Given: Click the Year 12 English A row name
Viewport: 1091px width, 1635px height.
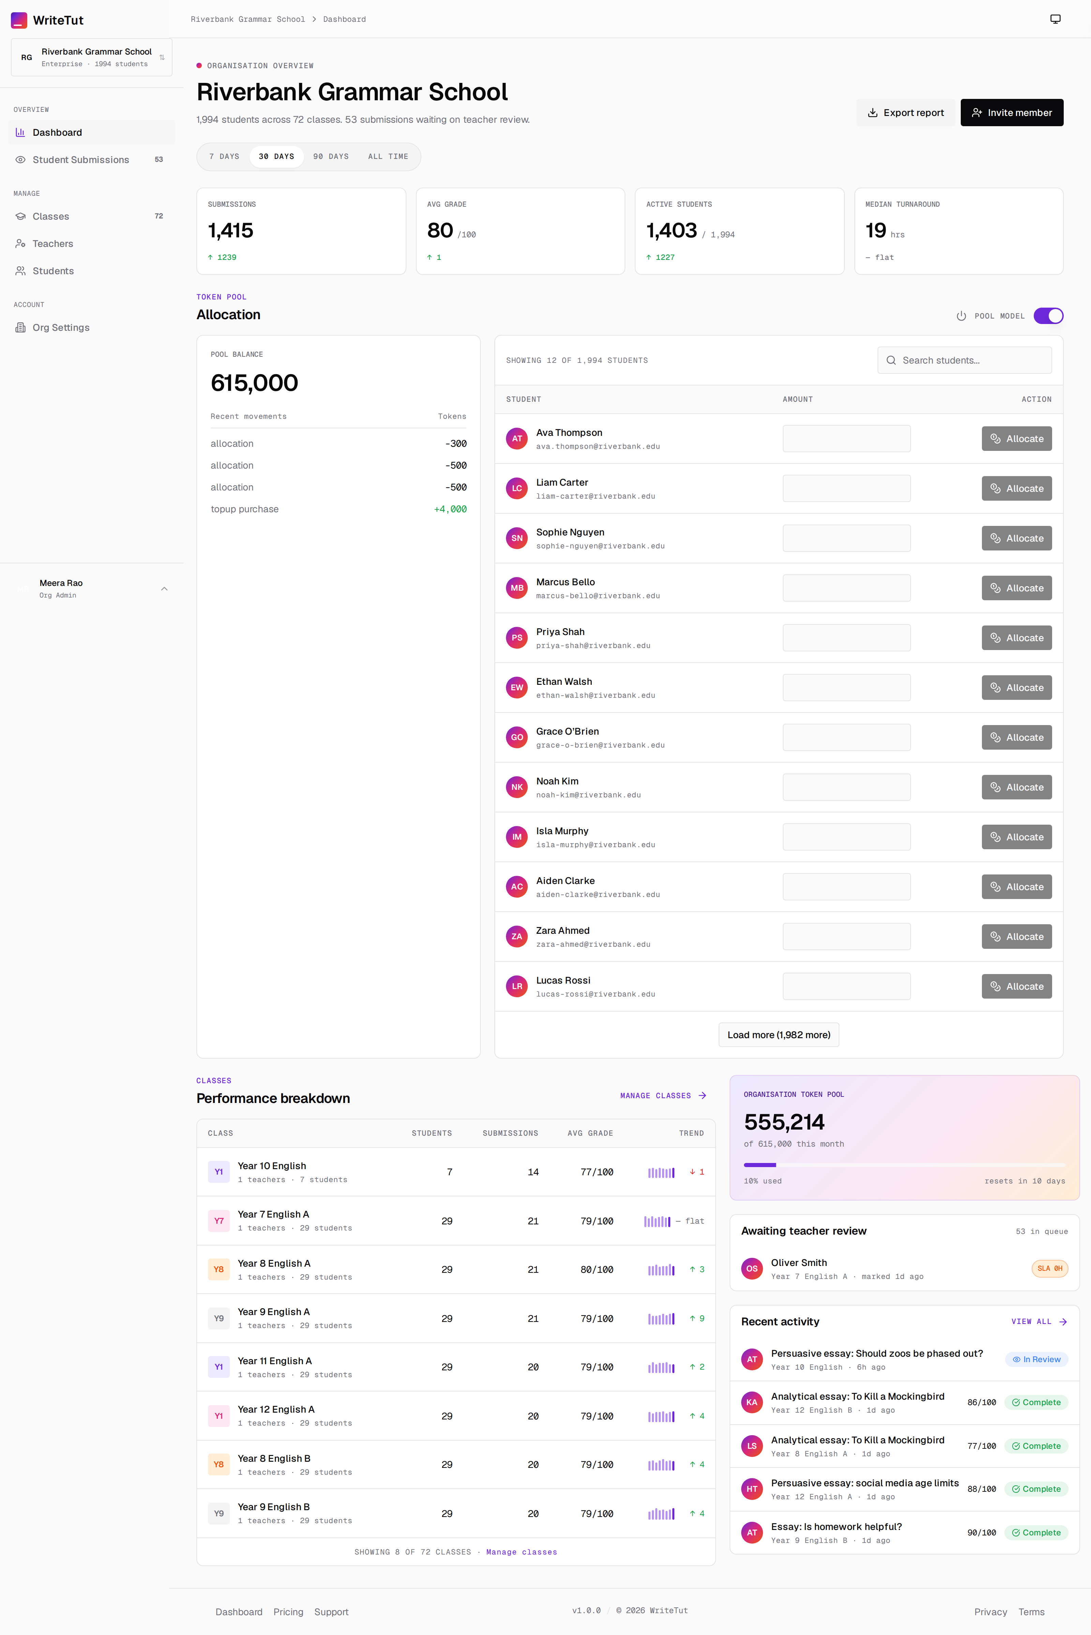Looking at the screenshot, I should (x=275, y=1410).
